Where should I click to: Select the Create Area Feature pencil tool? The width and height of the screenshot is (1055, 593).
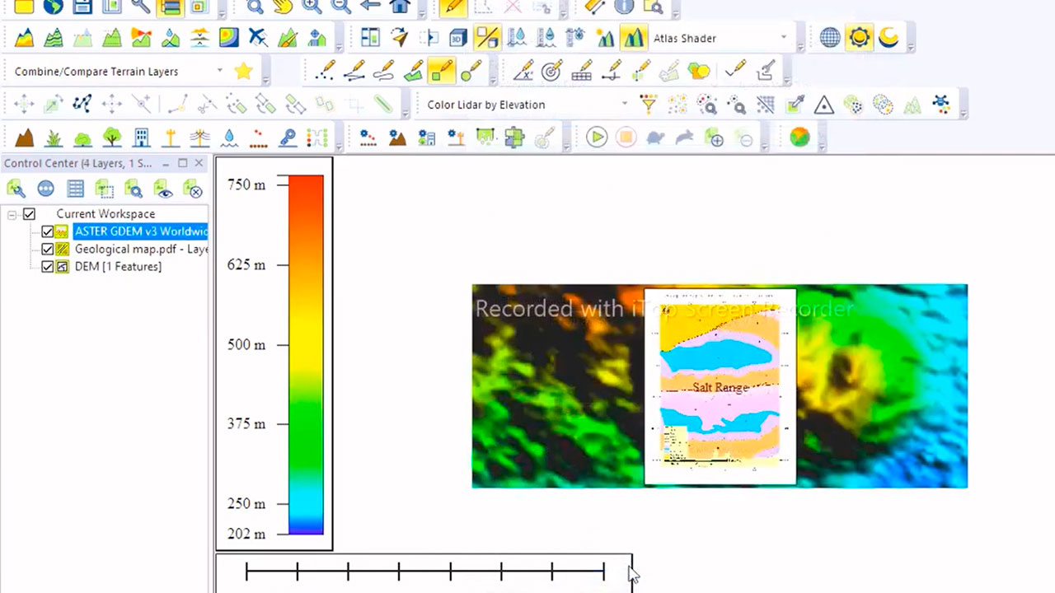pos(414,72)
